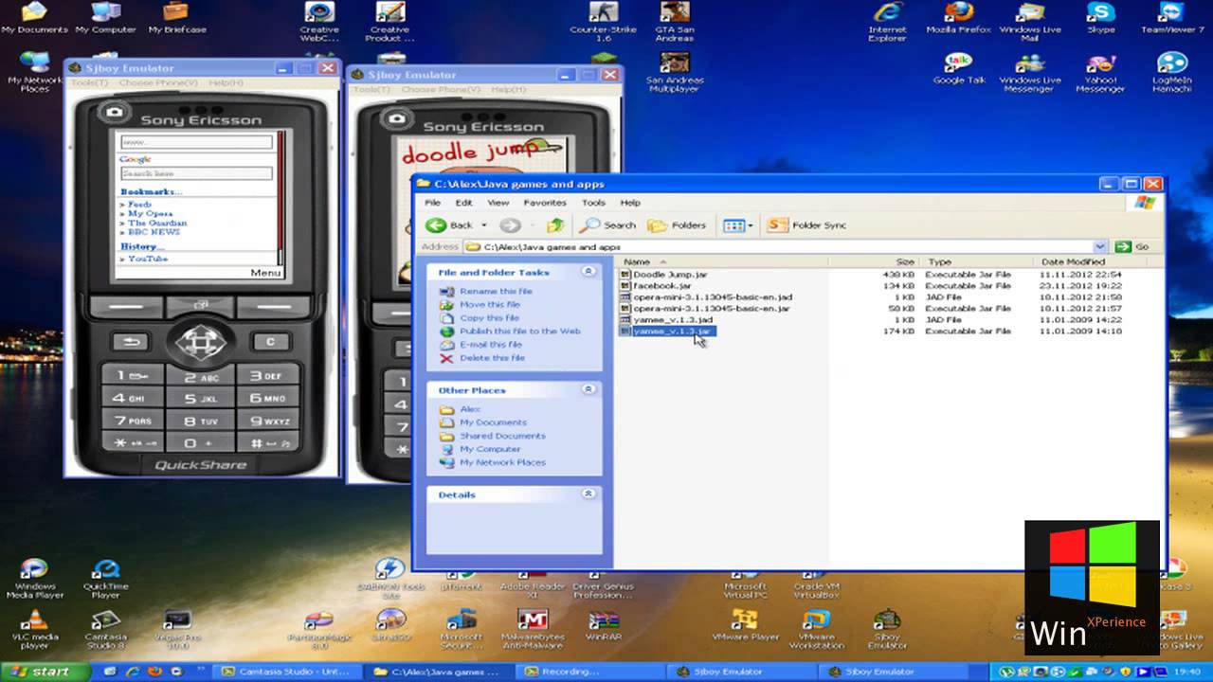The width and height of the screenshot is (1213, 682).
Task: Collapse the Details panel
Action: [x=588, y=494]
